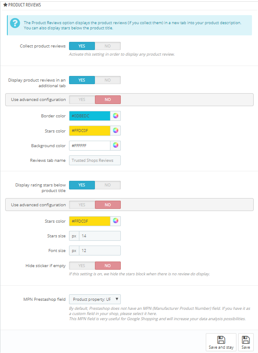Click the floppy disk Save icon

tap(245, 340)
